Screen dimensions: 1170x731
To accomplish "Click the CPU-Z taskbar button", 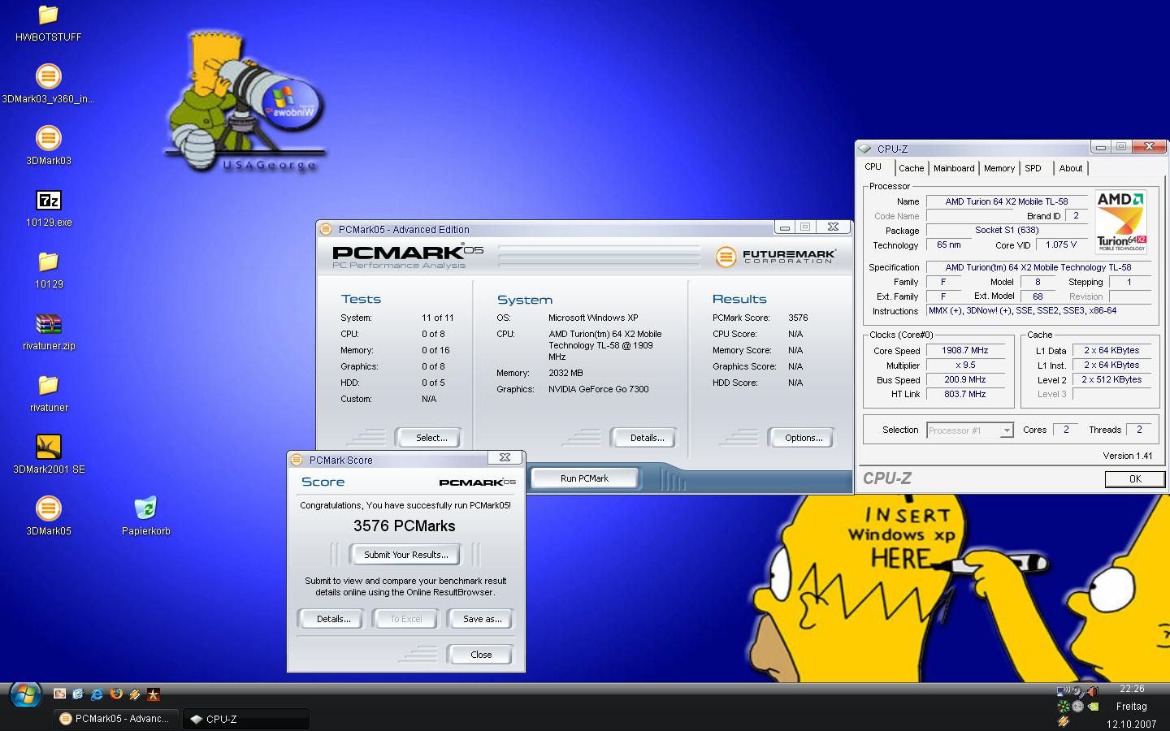I will tap(246, 719).
